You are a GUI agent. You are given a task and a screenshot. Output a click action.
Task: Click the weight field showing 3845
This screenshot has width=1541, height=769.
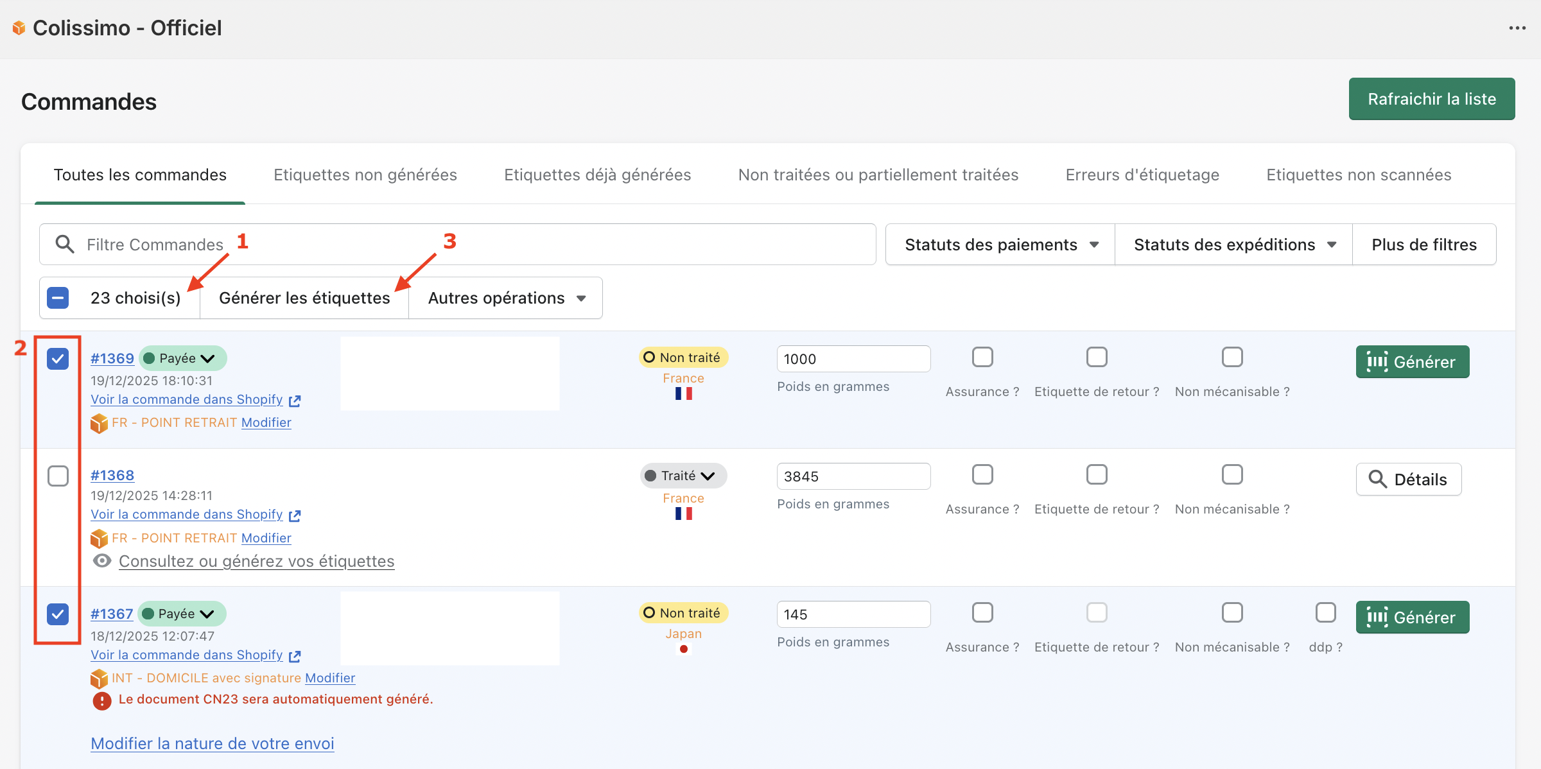[853, 476]
